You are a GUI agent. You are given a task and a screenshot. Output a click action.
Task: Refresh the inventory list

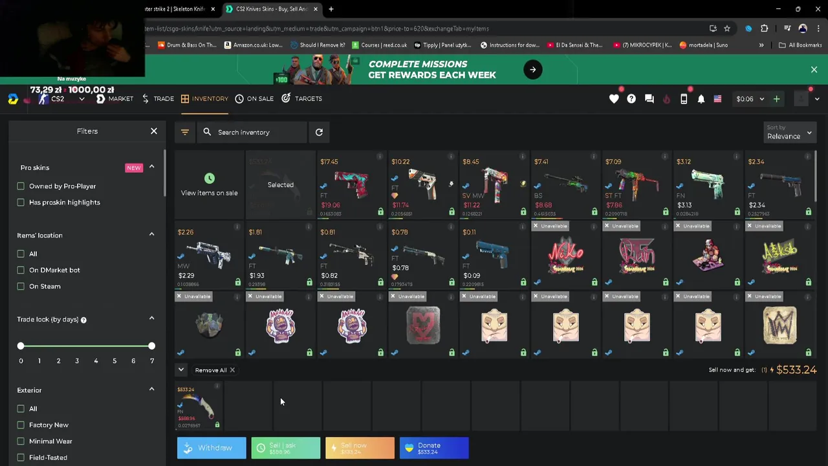319,132
